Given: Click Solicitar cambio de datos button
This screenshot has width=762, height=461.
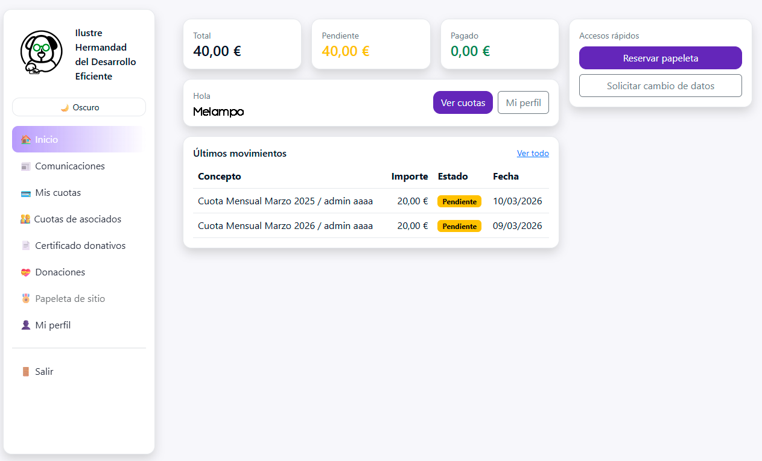Looking at the screenshot, I should (x=661, y=86).
